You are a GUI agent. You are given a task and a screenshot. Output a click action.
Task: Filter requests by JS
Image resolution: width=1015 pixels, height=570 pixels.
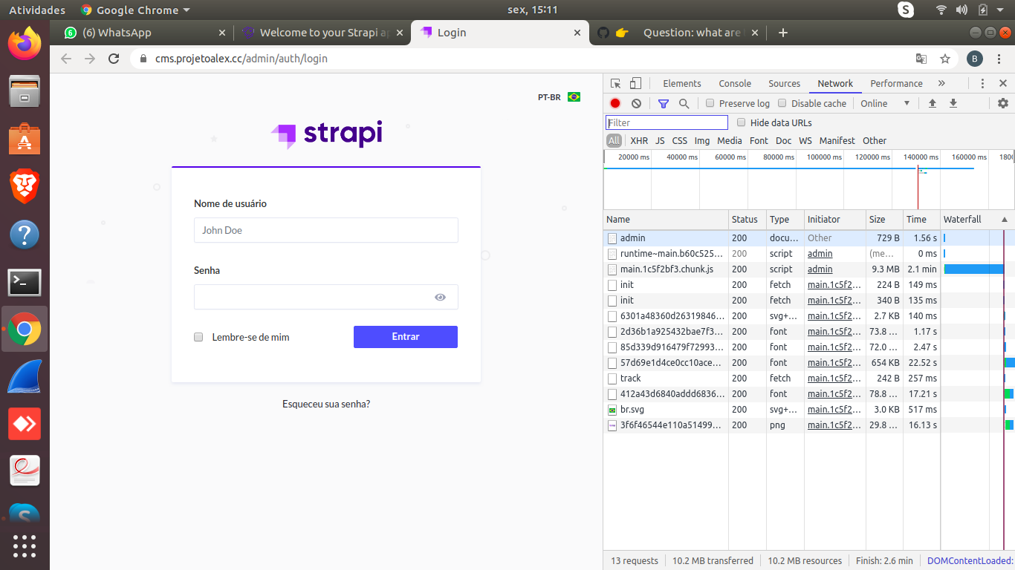tap(660, 140)
